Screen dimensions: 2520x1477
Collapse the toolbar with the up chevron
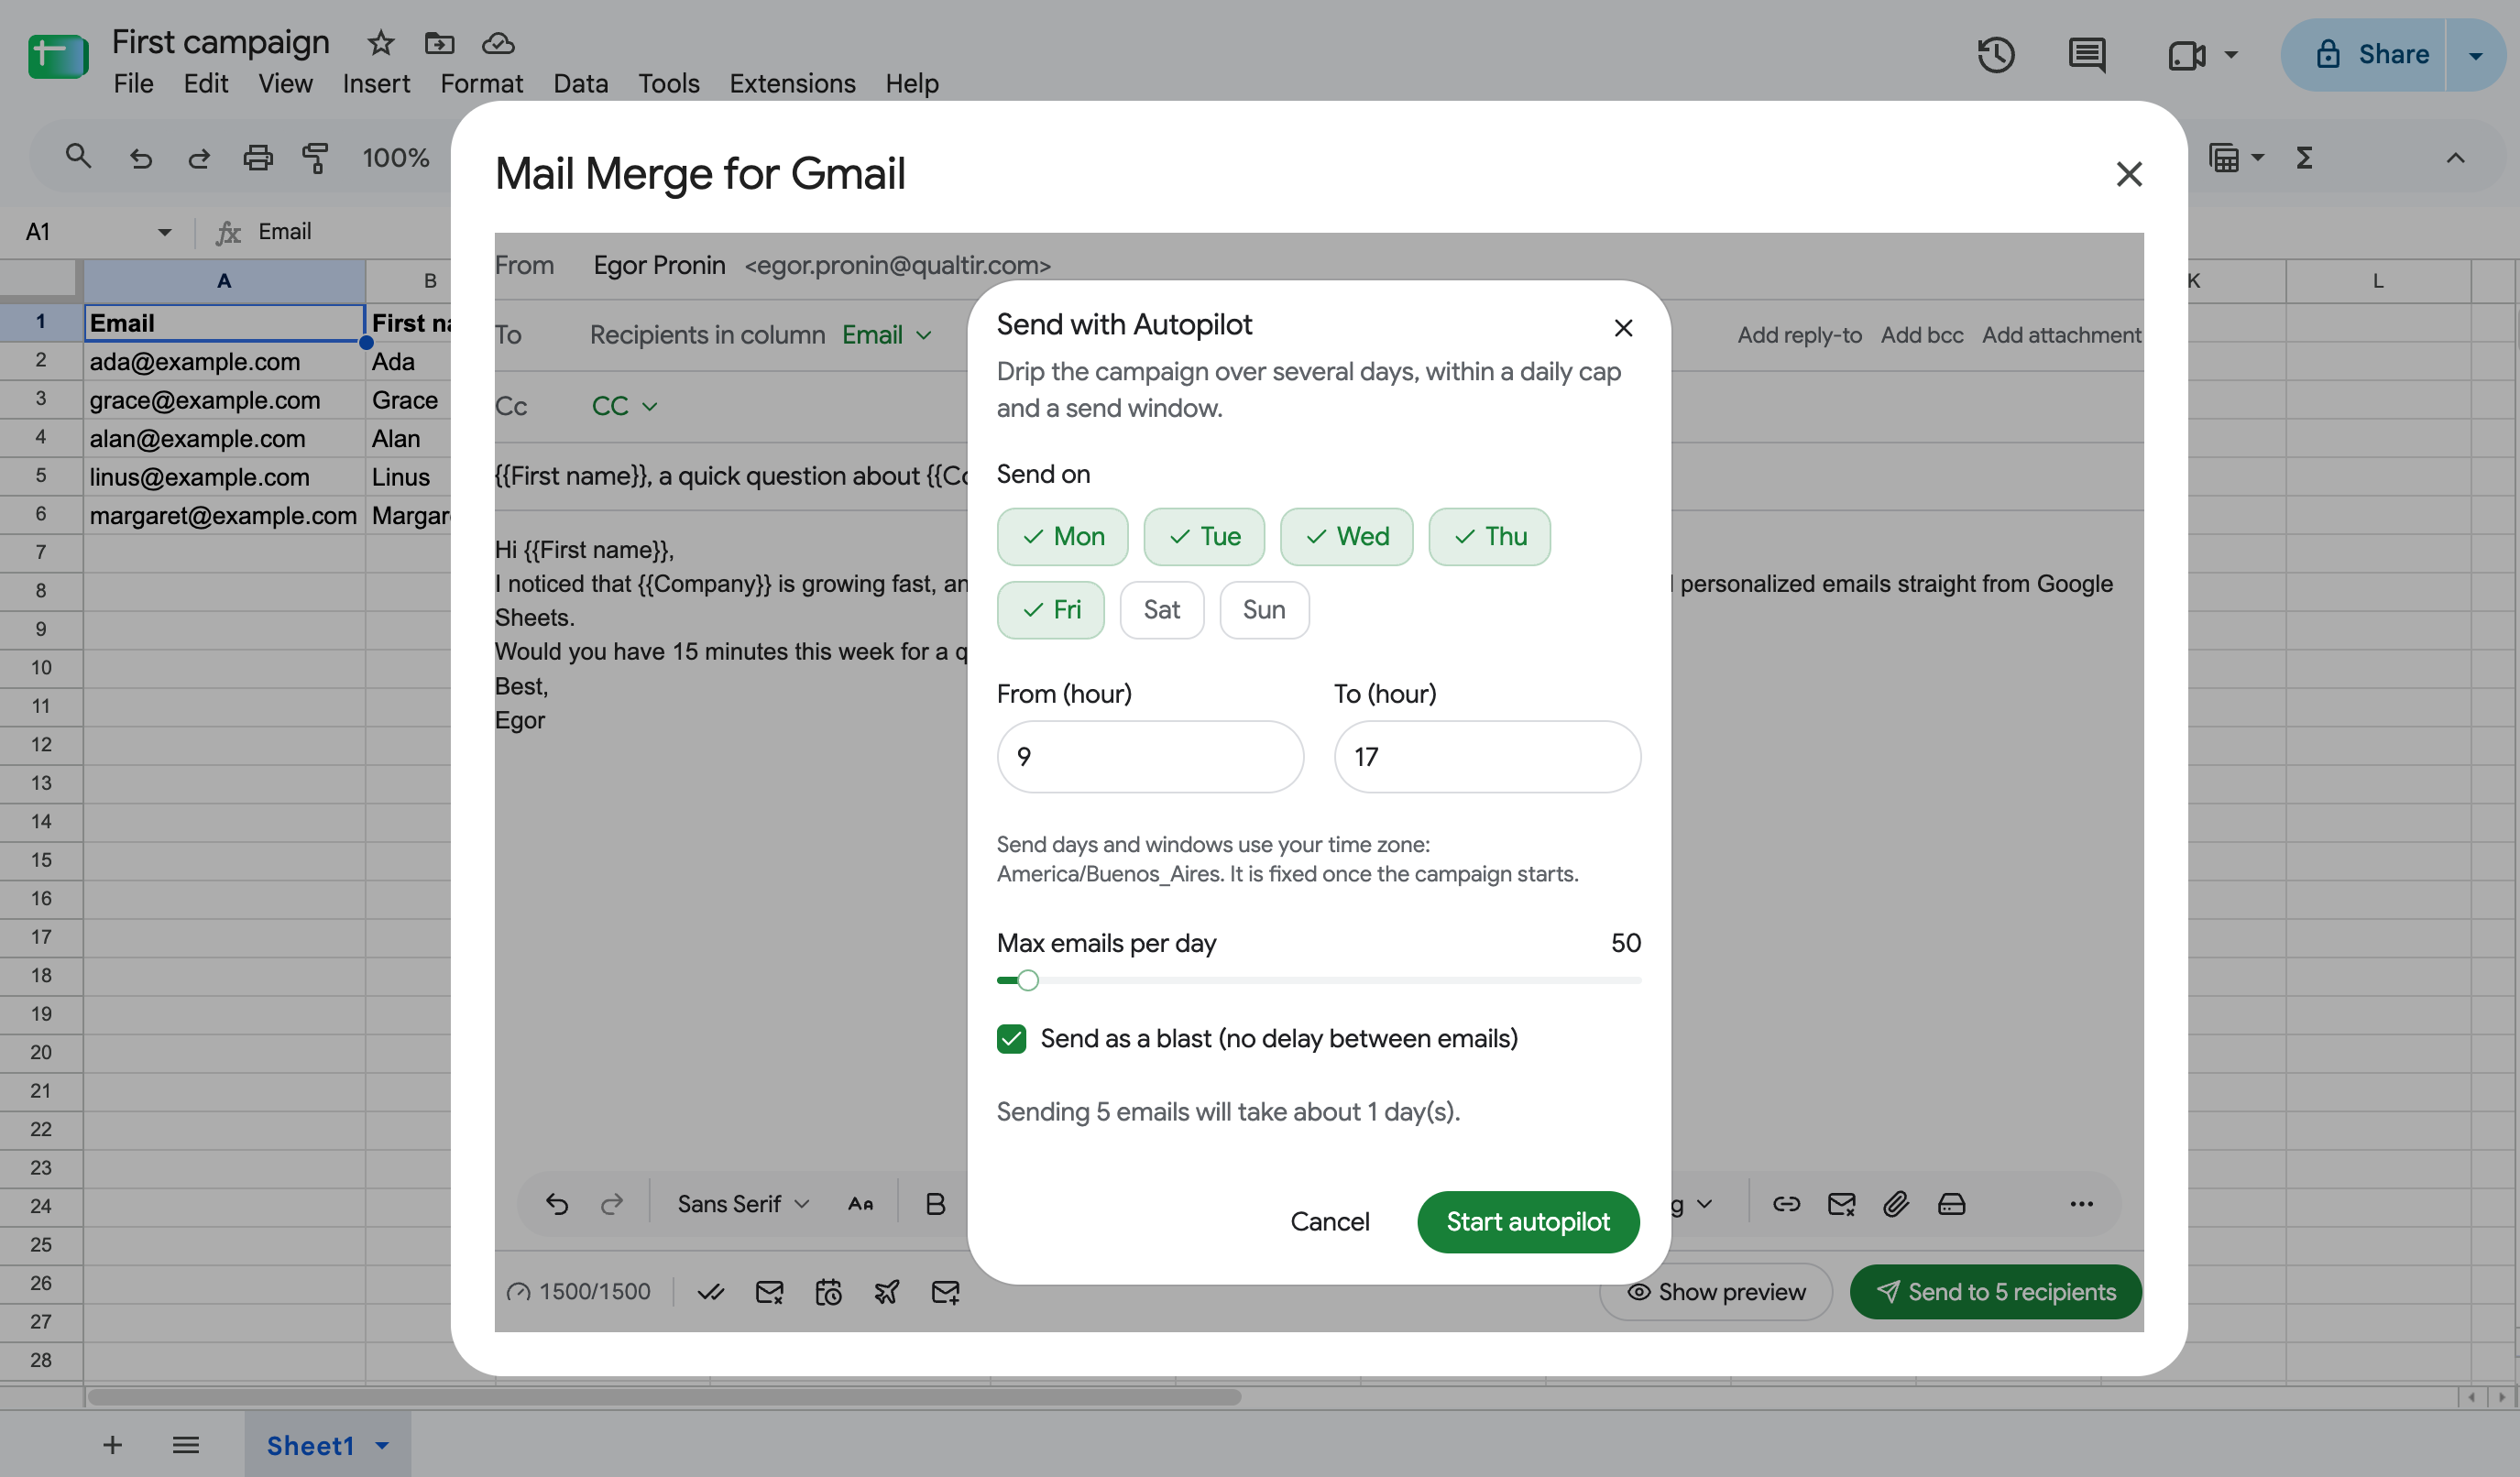(x=2455, y=158)
